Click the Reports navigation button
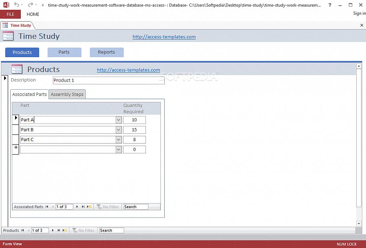 point(107,52)
